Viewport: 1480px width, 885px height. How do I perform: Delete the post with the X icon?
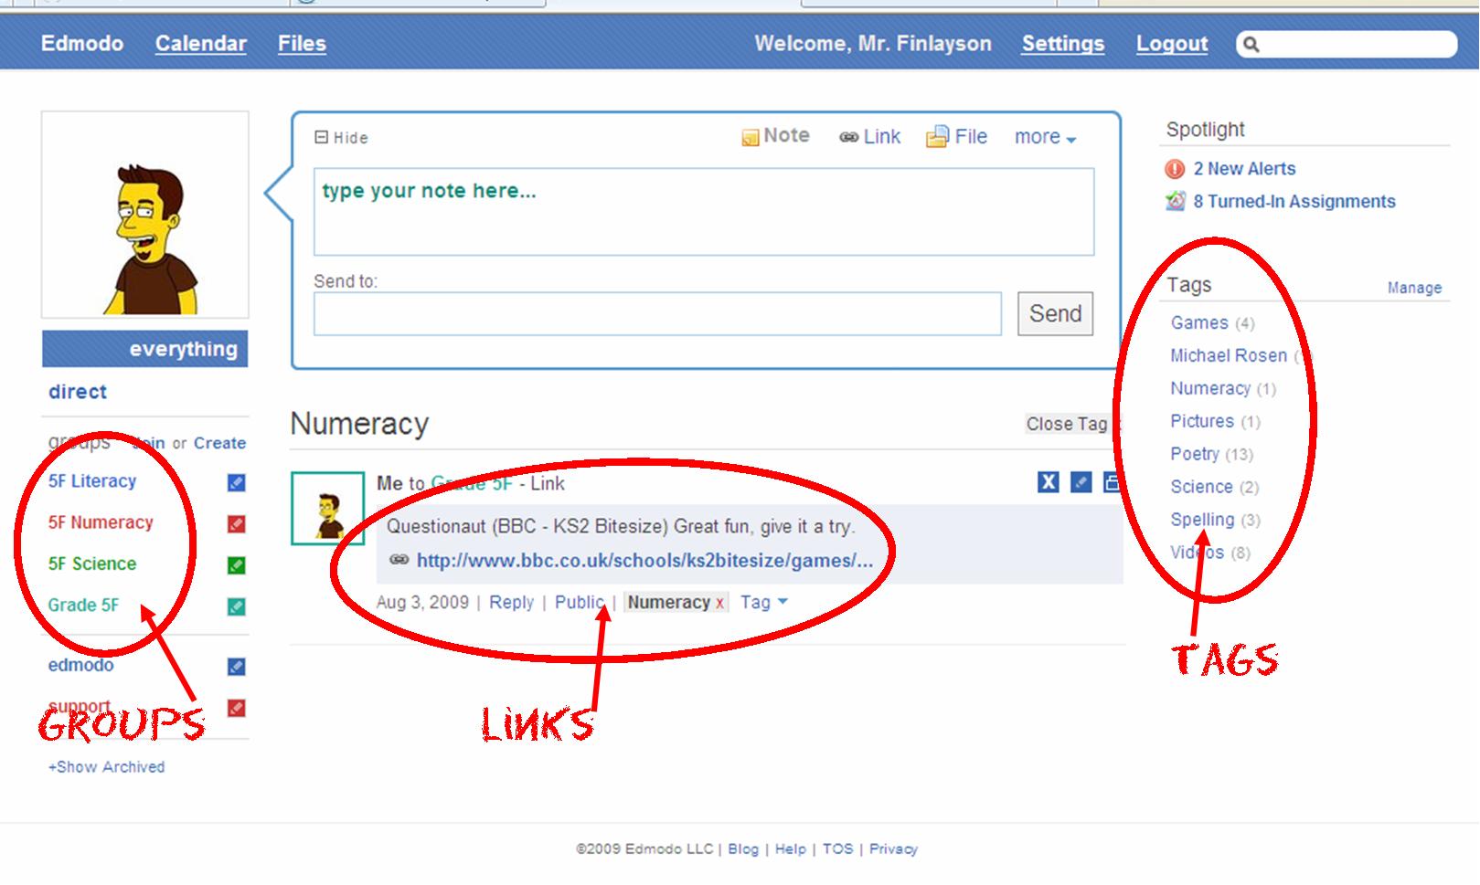pos(1049,482)
